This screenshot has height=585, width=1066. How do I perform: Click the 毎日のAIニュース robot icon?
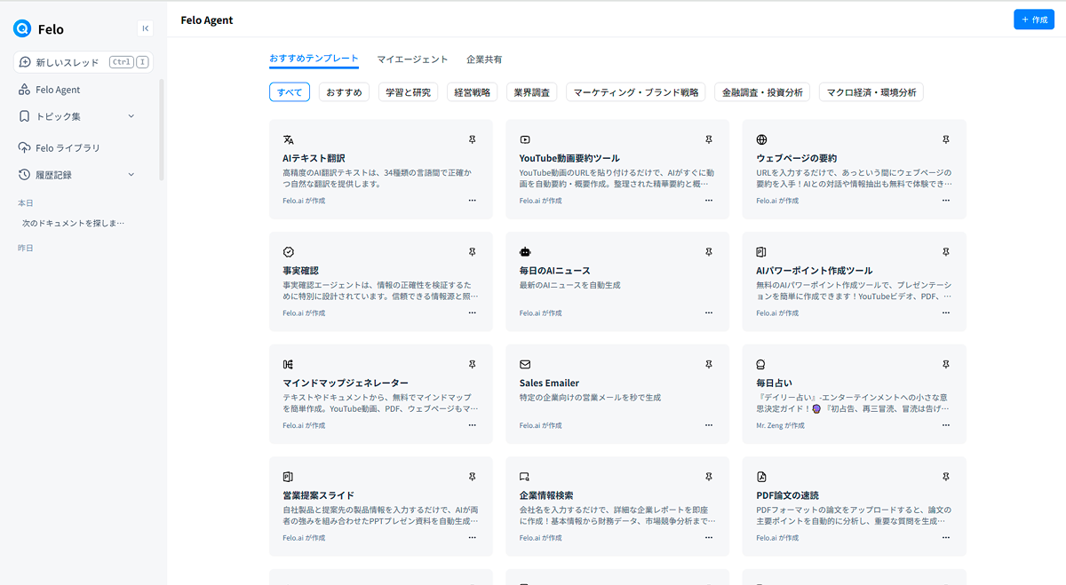tap(525, 252)
